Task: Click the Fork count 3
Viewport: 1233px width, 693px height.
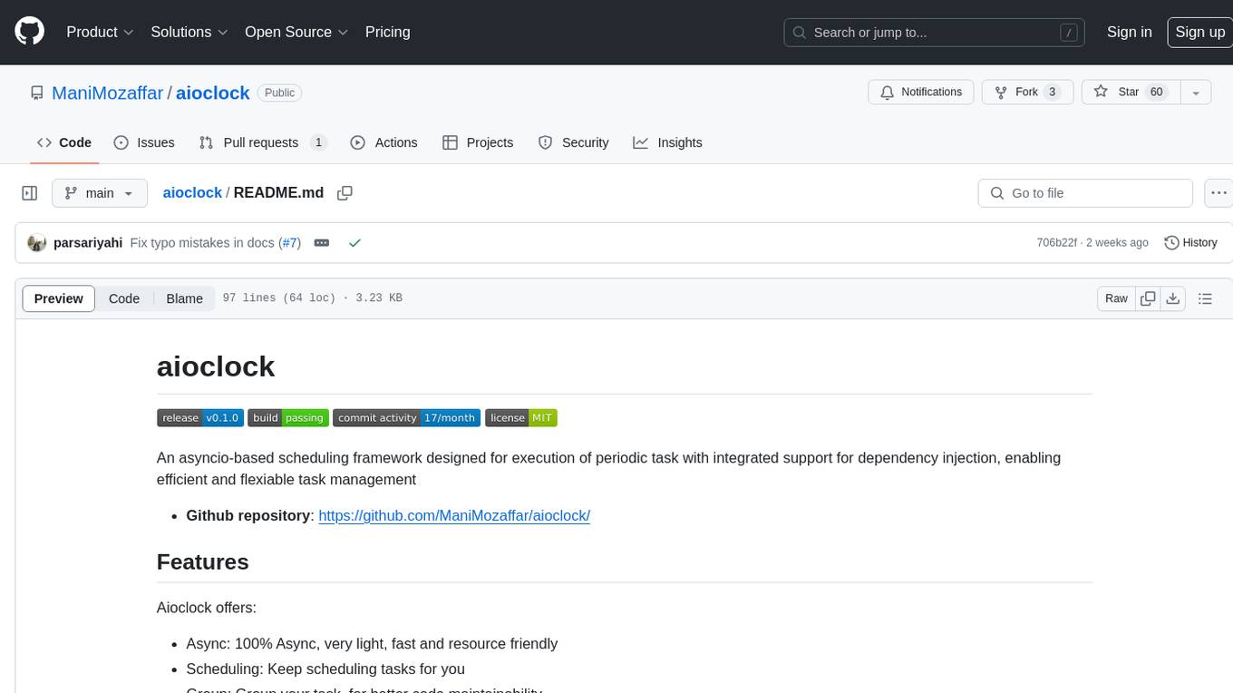Action: [x=1052, y=93]
